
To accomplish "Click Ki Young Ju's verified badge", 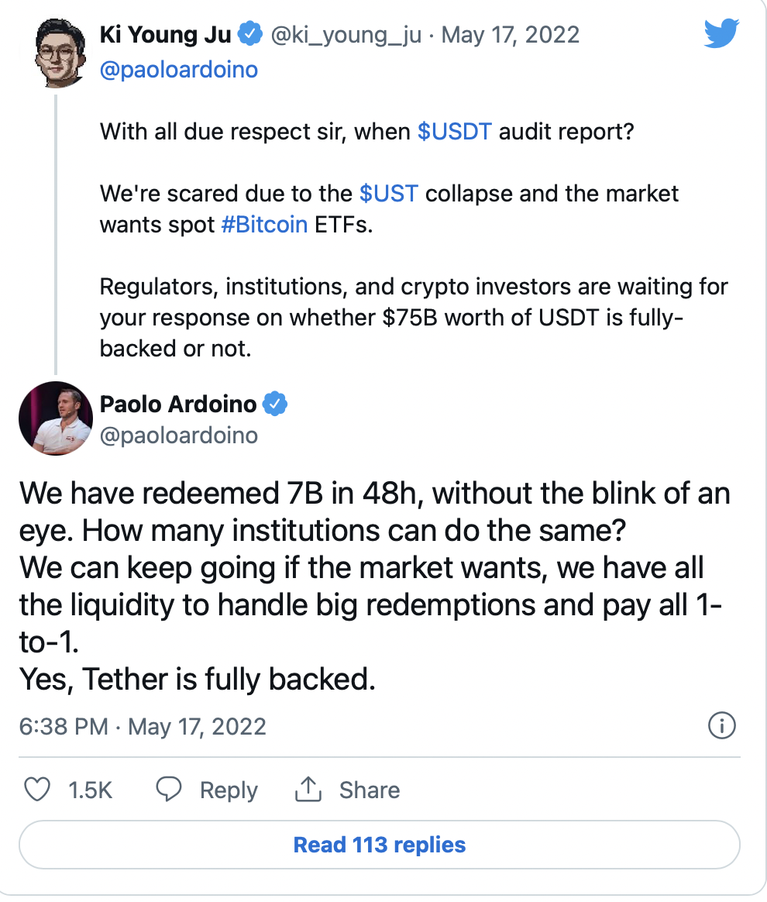I will (250, 35).
